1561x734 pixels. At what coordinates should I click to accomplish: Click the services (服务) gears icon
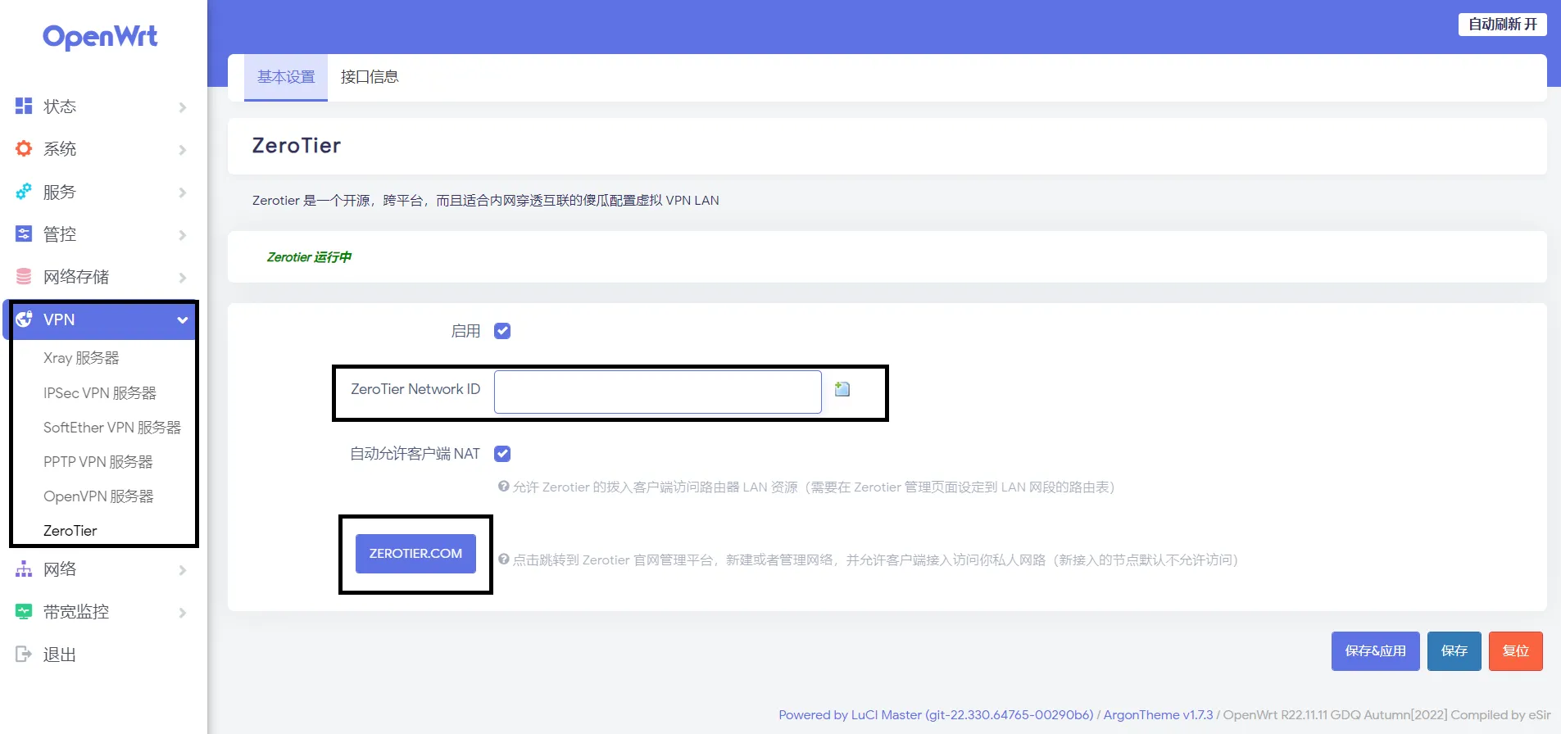tap(24, 192)
